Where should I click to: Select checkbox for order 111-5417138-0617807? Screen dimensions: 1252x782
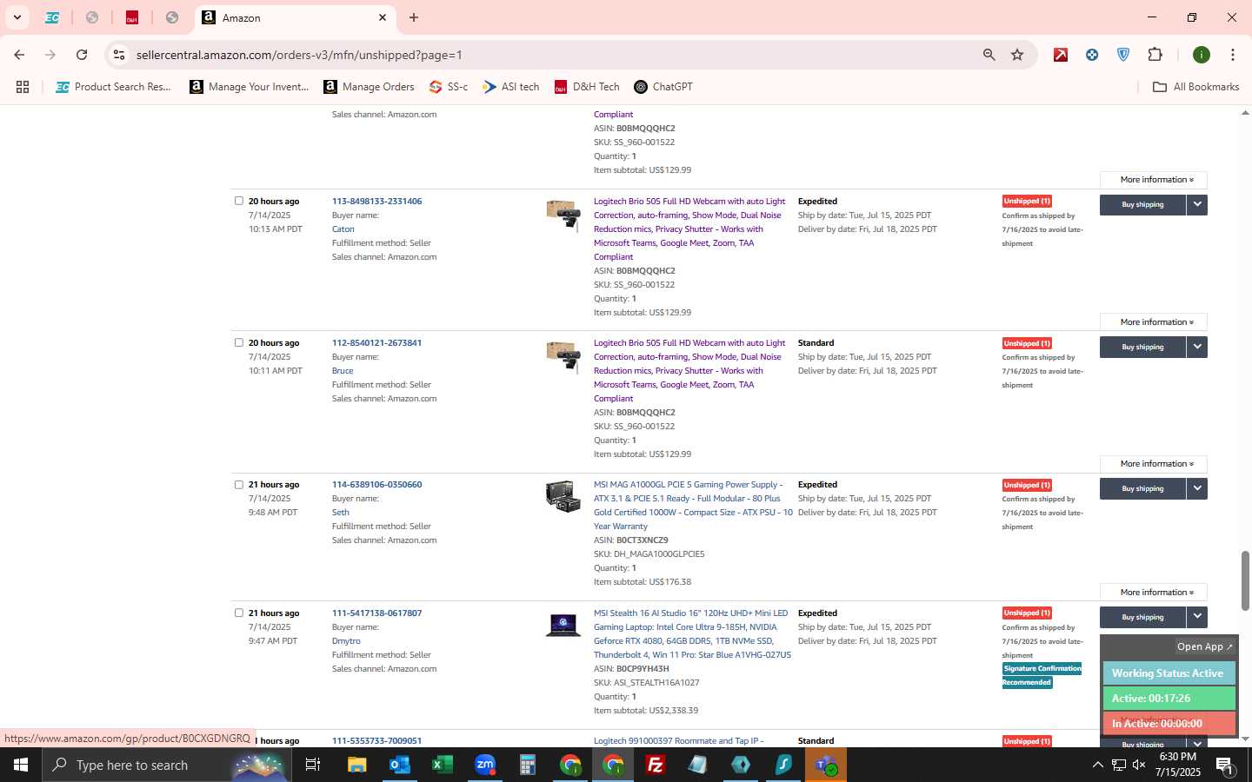pos(239,613)
